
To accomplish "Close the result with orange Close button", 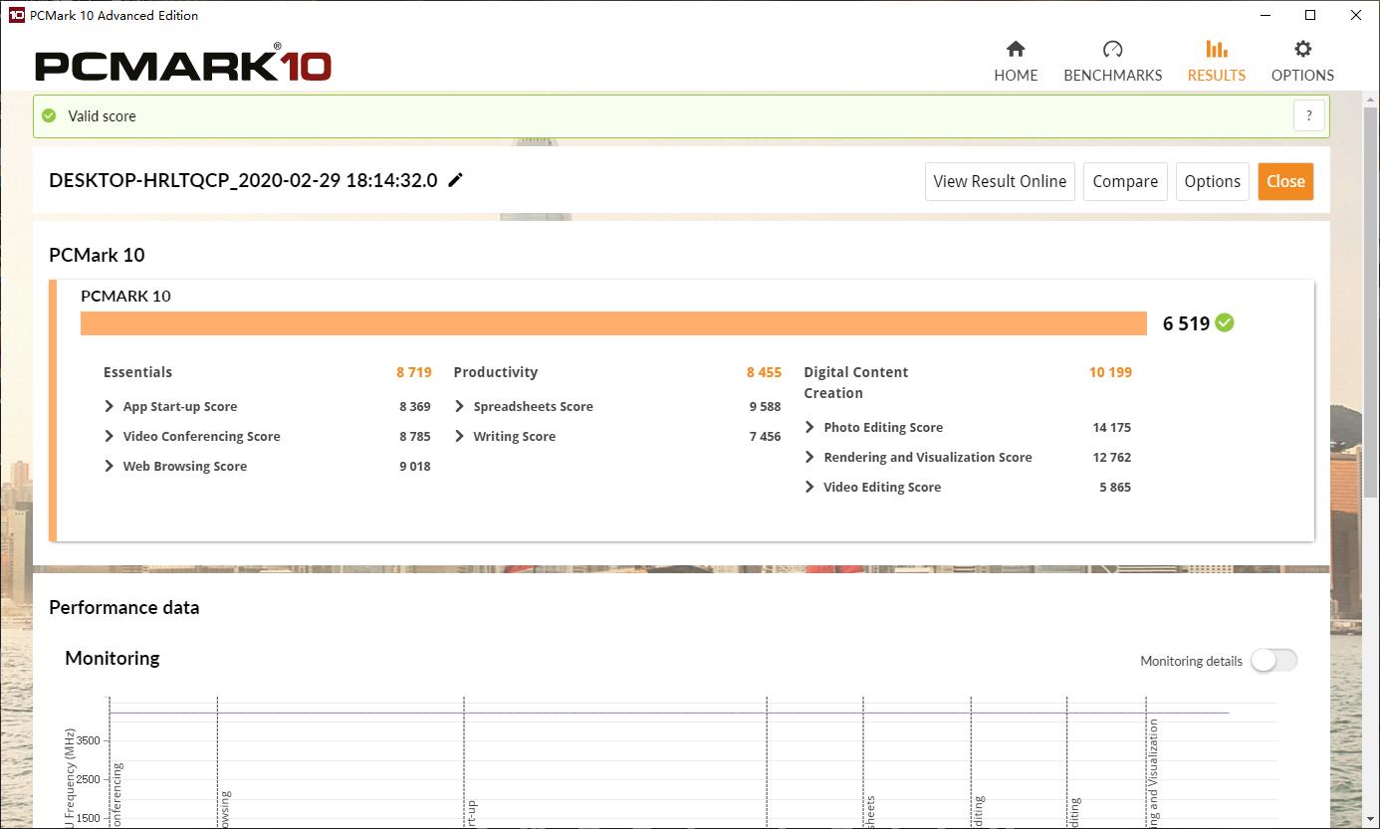I will (1285, 181).
